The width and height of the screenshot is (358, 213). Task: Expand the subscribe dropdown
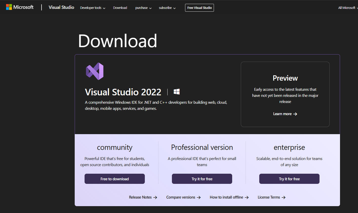click(x=167, y=8)
